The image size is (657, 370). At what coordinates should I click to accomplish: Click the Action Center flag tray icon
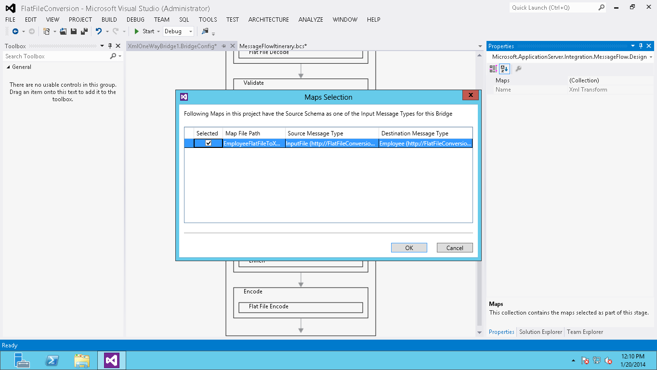[585, 360]
